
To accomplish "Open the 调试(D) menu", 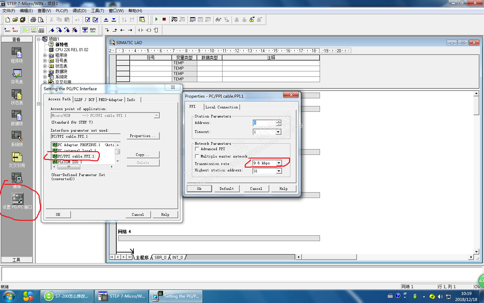I will tap(79, 11).
